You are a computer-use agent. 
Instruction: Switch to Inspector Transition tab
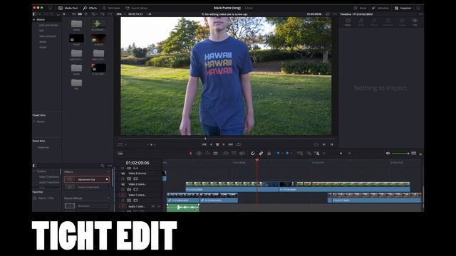tap(388, 22)
